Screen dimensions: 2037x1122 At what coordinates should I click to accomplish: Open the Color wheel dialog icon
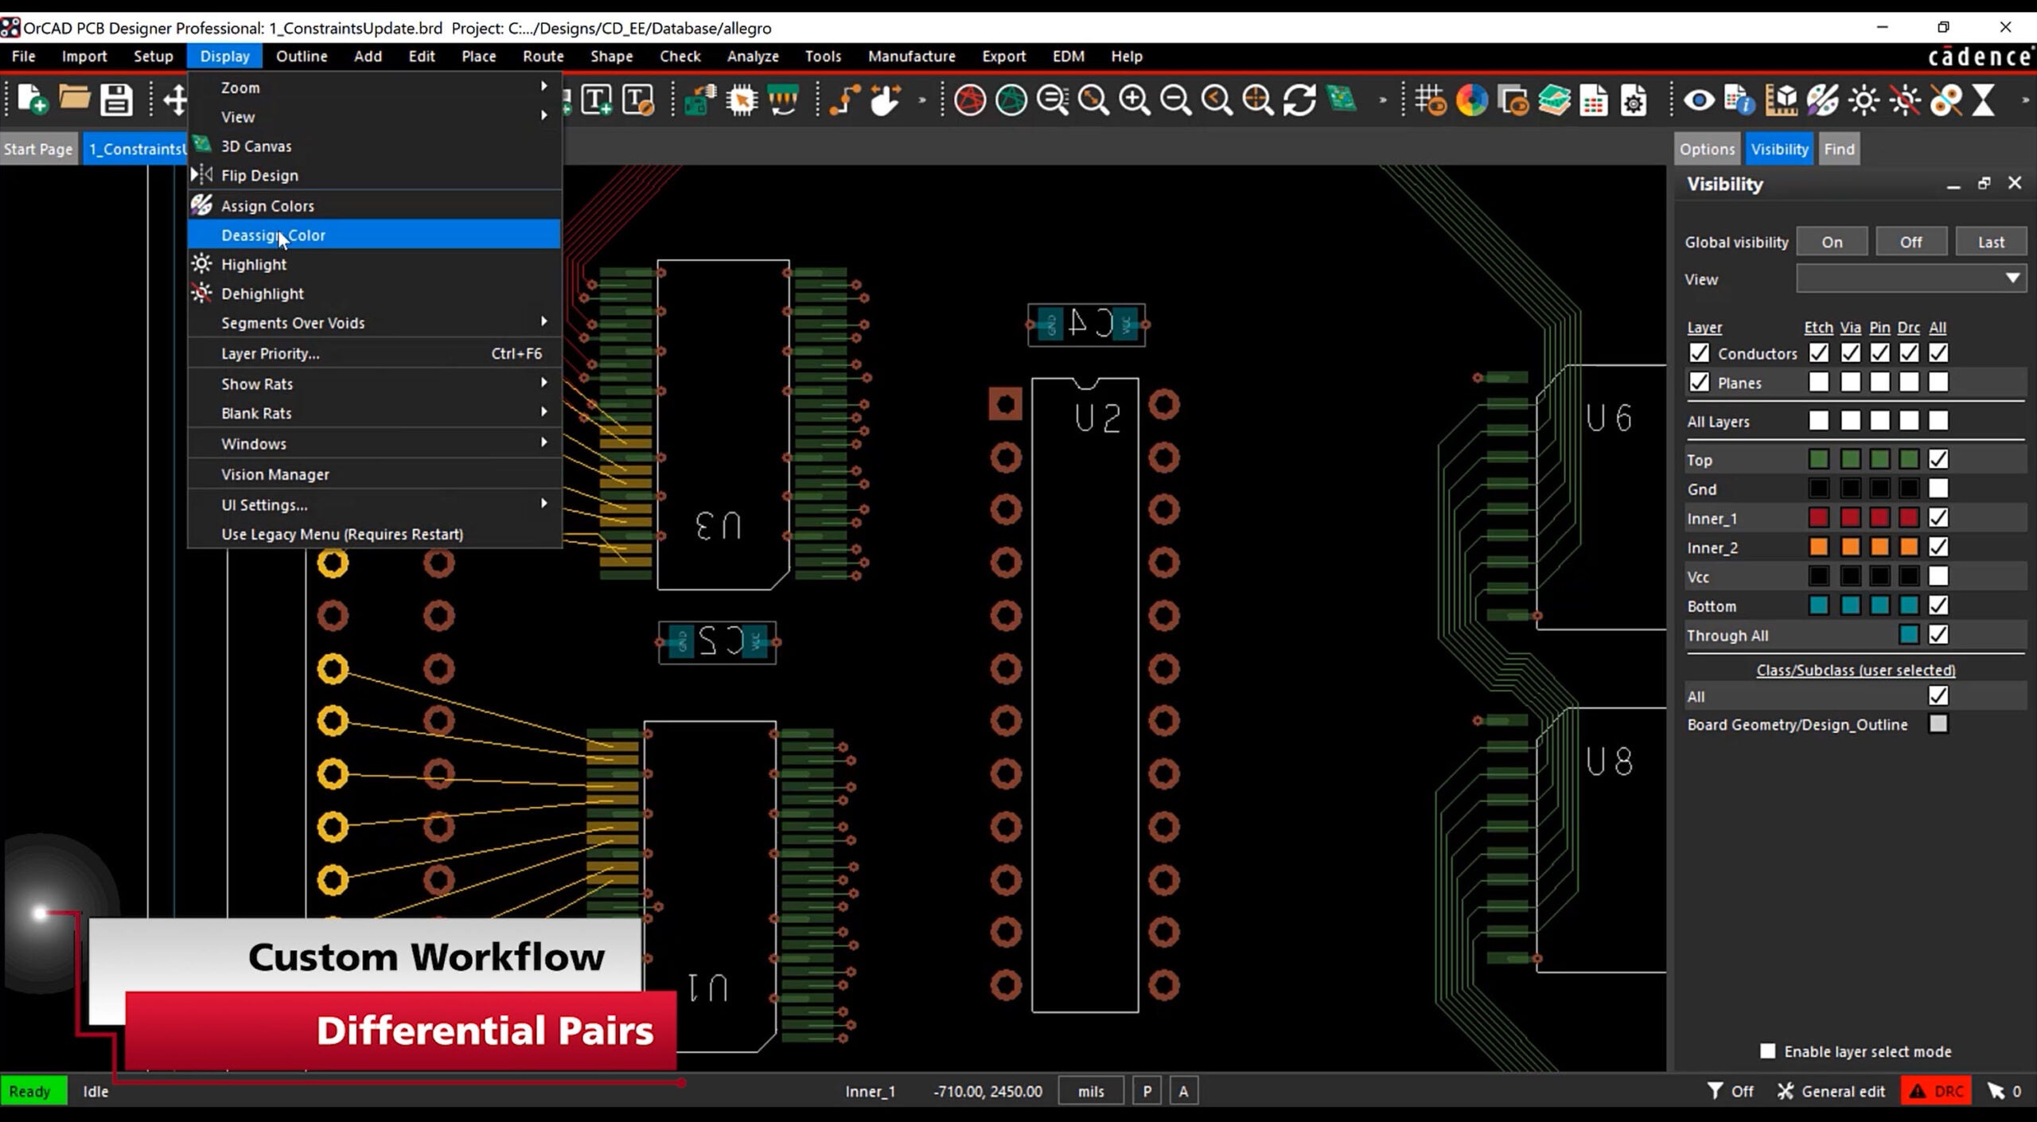1472,100
